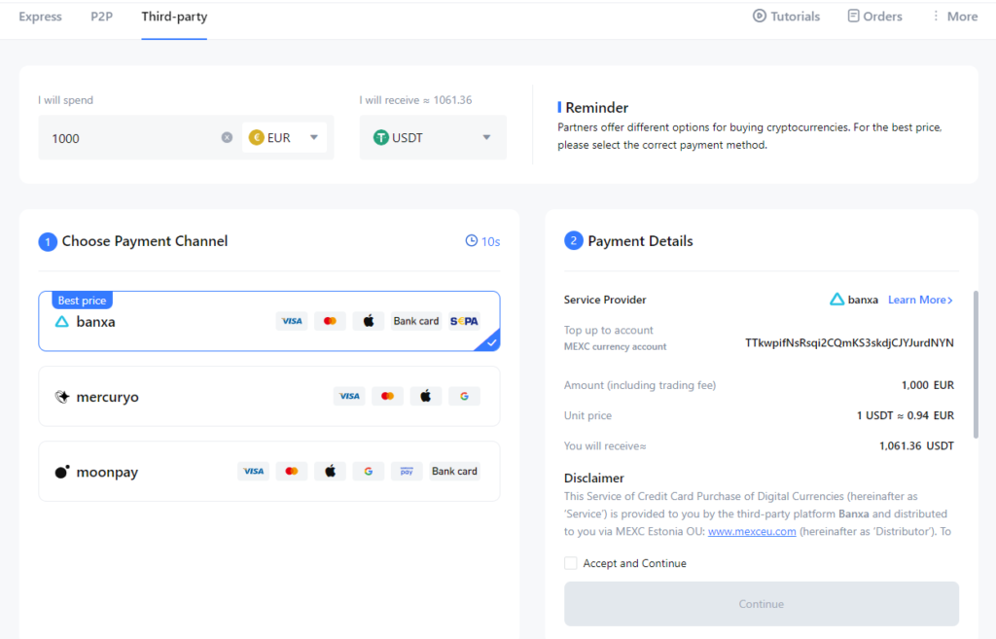Viewport: 996px width, 639px height.
Task: Click the Tutorials play icon
Action: point(759,17)
